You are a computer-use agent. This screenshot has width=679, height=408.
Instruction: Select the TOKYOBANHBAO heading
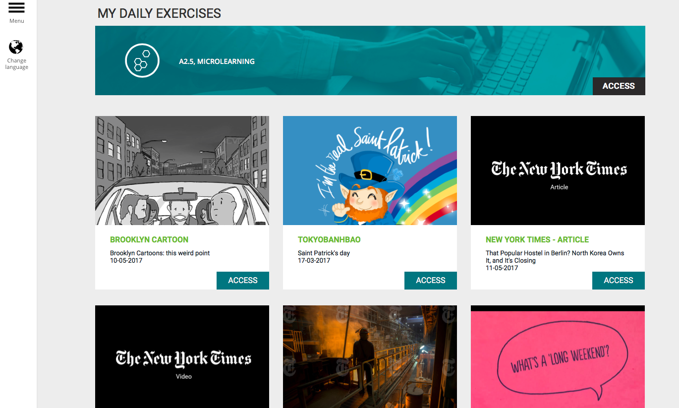pos(329,239)
